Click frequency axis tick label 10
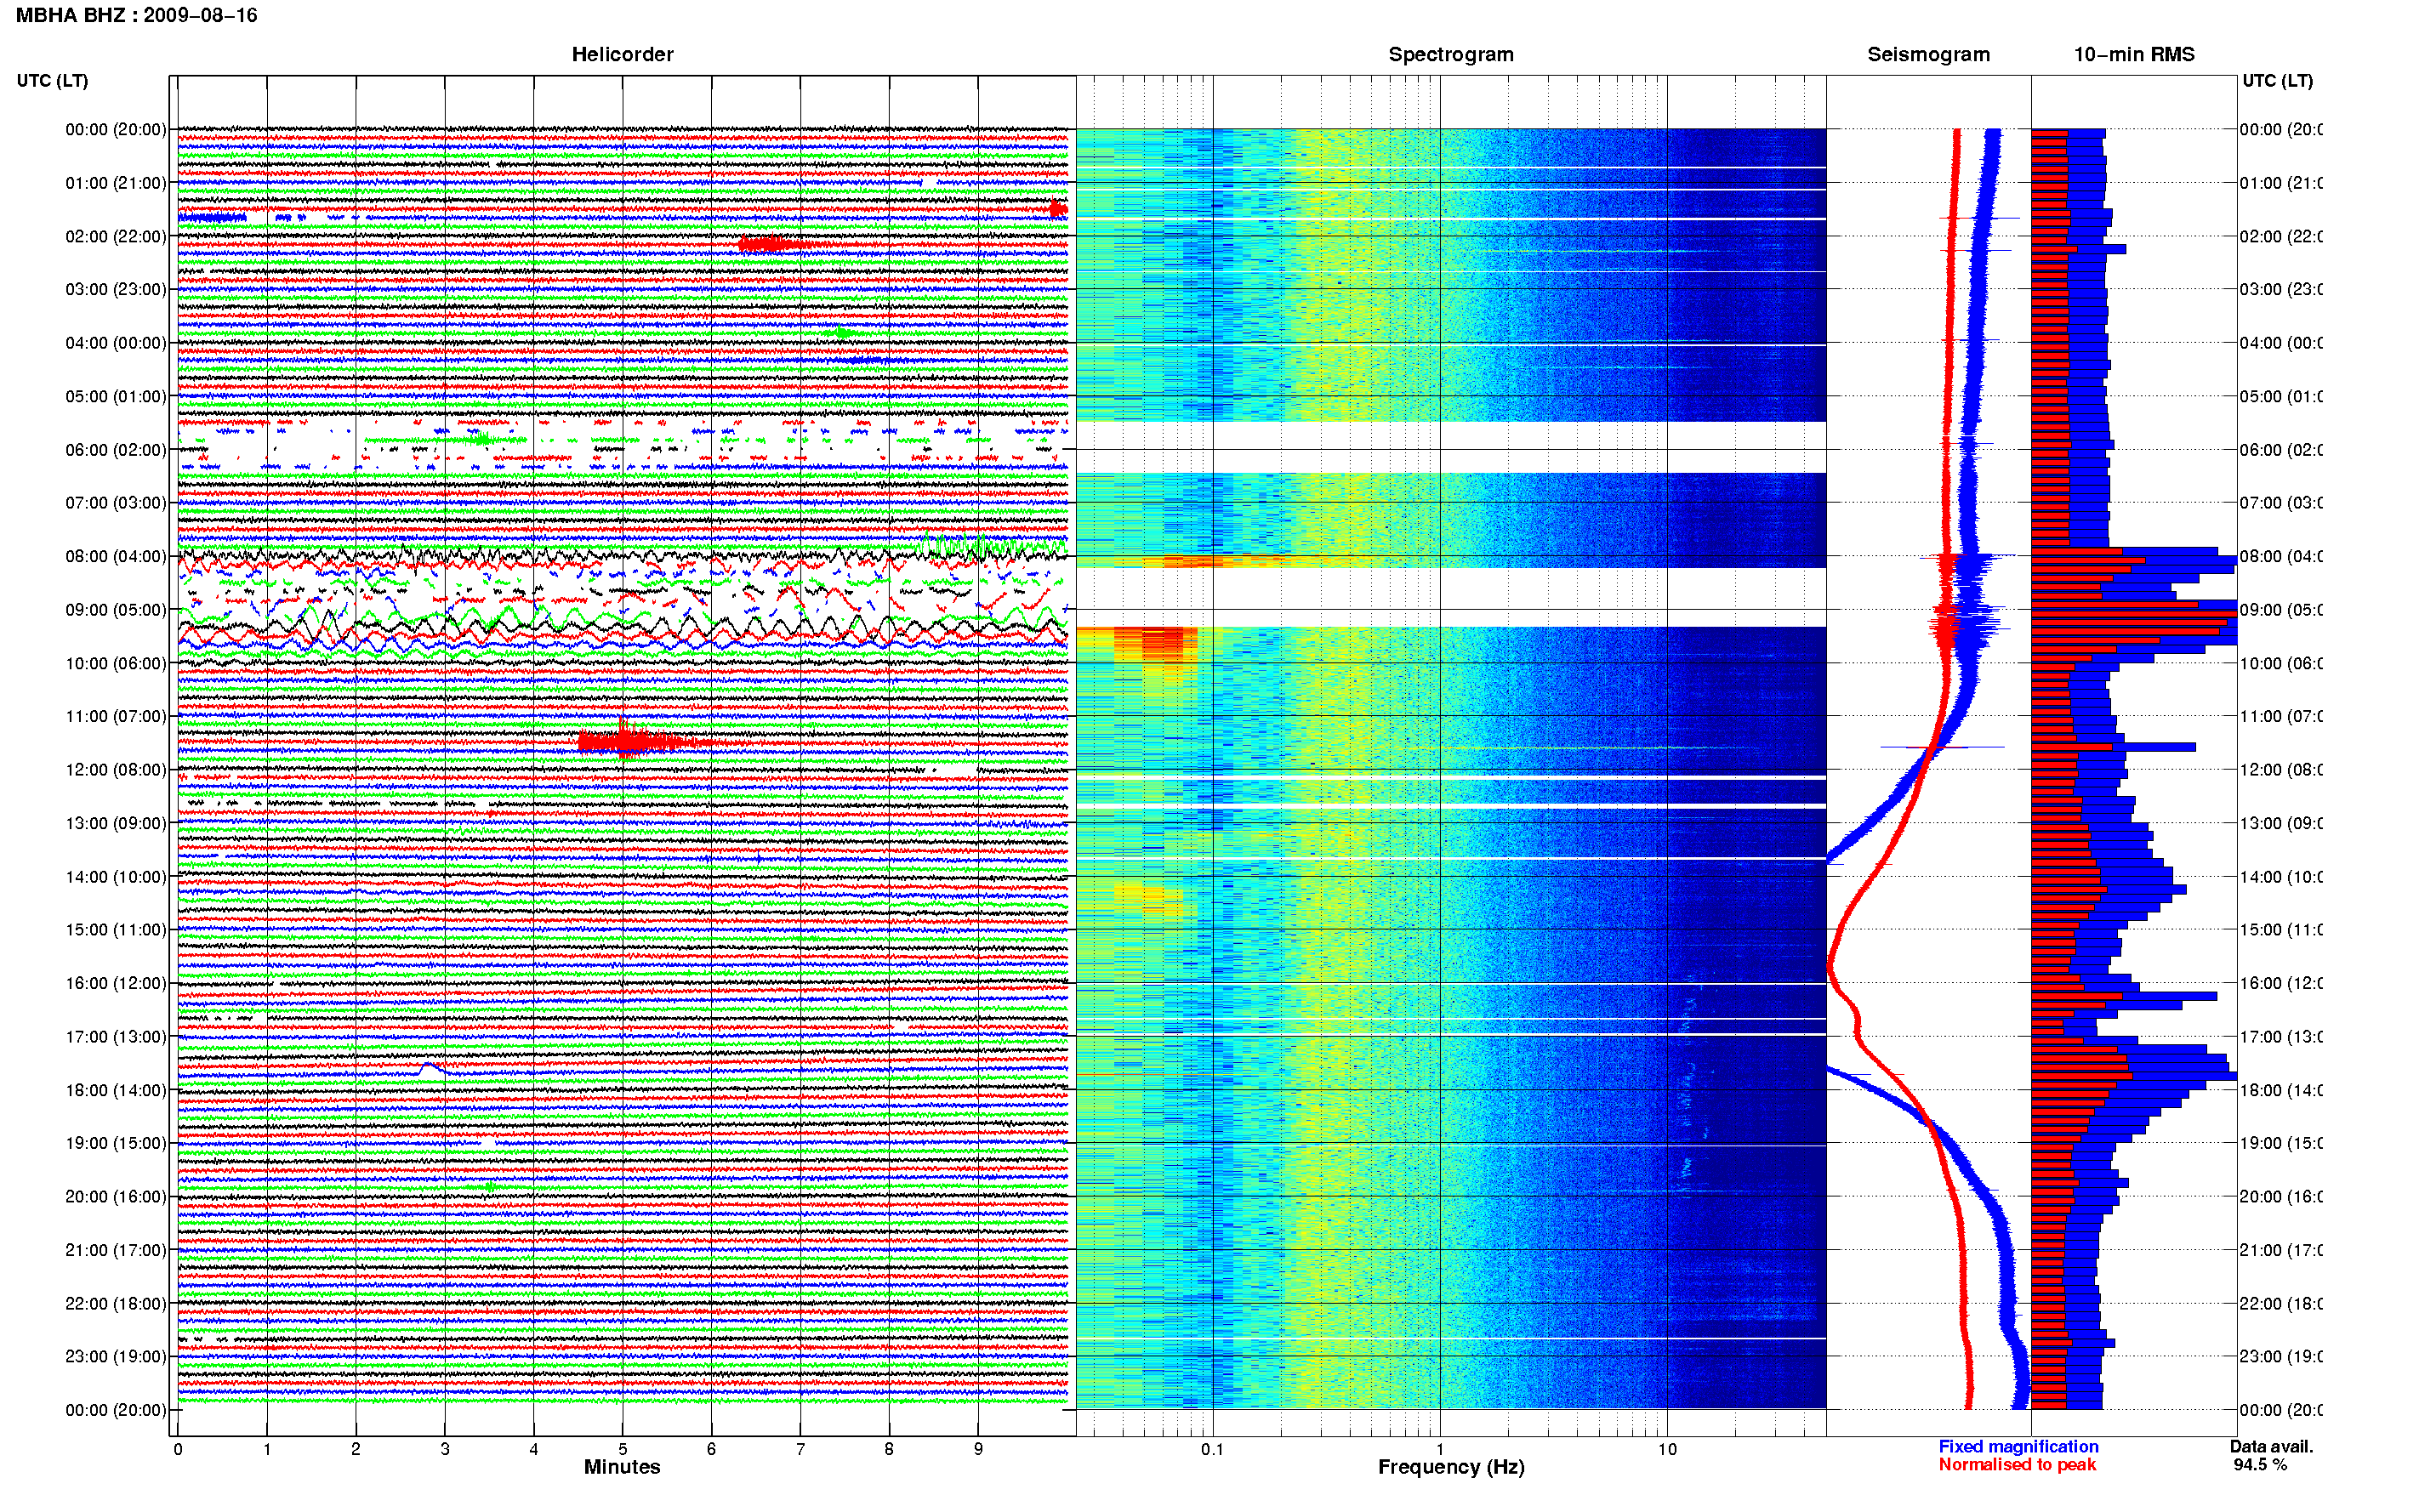Screen dimensions: 2419x1512 pyautogui.click(x=1667, y=1449)
